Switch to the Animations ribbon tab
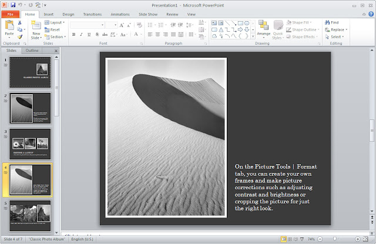Viewport: 376px width, 244px height. 120,14
